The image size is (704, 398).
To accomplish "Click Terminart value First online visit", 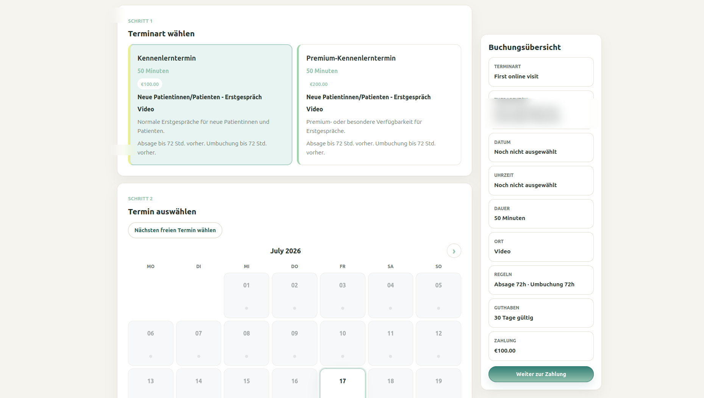I will pos(541,72).
